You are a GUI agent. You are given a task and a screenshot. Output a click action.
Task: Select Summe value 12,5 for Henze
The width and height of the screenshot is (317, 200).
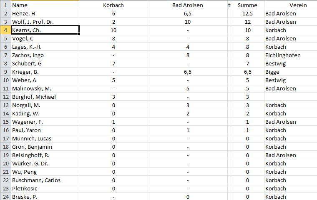pos(247,13)
